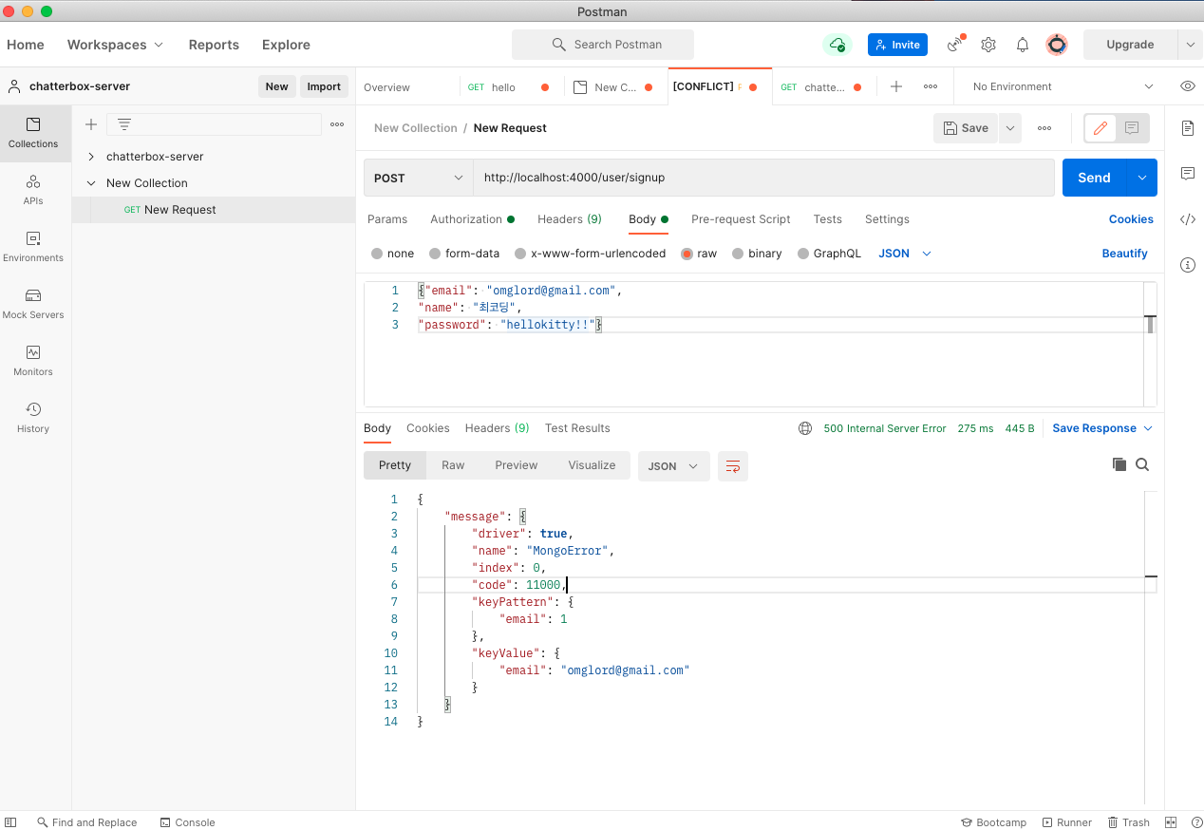1204x830 pixels.
Task: Open the collections panel three-dot options
Action: [337, 124]
